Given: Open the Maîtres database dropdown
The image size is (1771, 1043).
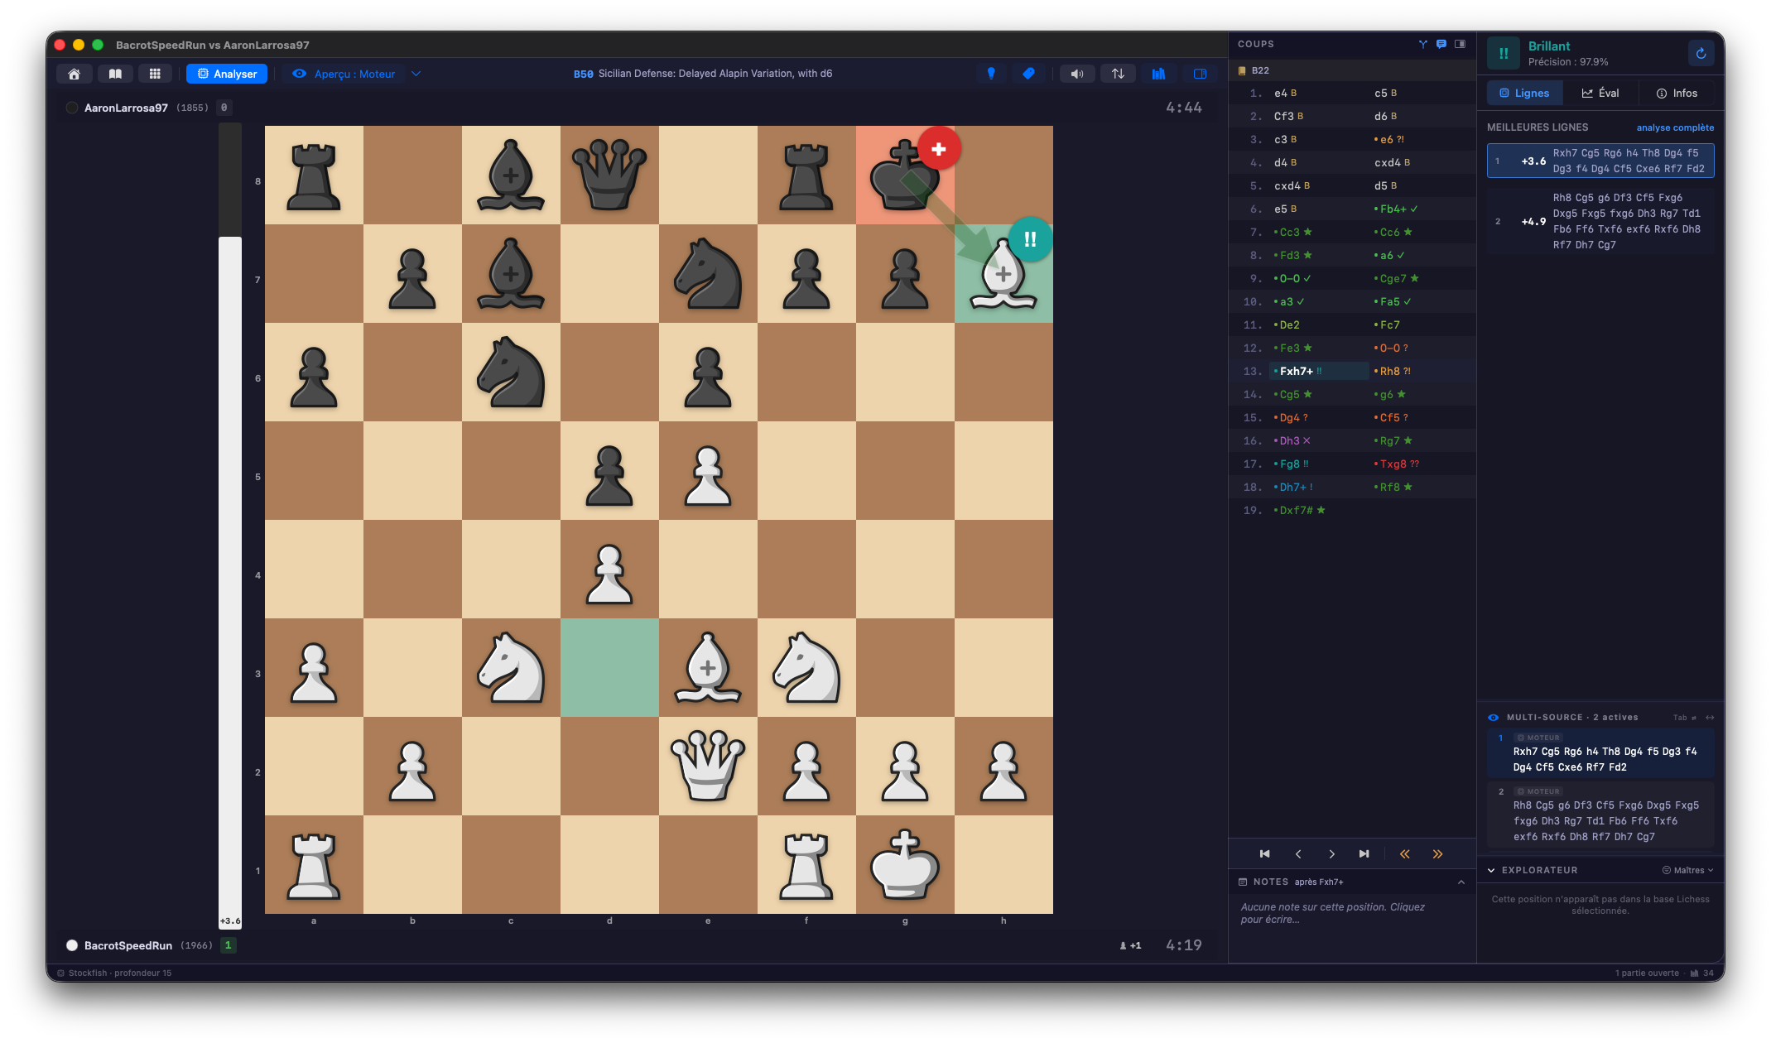Looking at the screenshot, I should coord(1688,870).
